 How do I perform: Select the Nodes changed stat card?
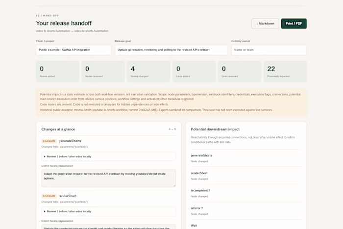148,72
